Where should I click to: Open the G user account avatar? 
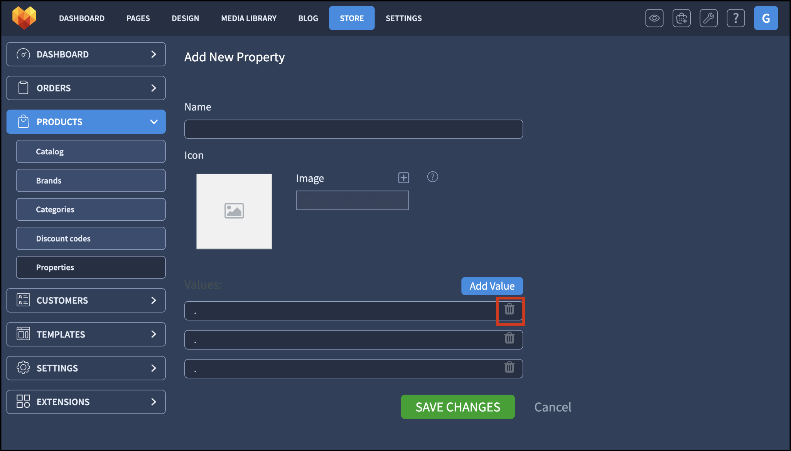click(766, 18)
